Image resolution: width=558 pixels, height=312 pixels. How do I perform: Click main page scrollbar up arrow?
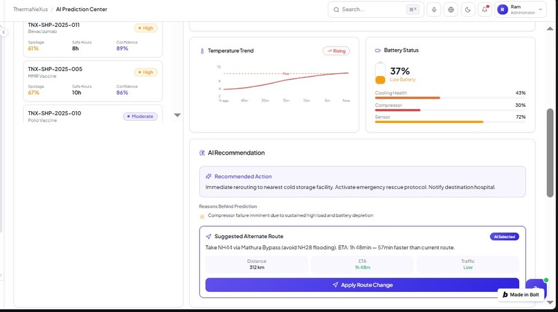(550, 29)
